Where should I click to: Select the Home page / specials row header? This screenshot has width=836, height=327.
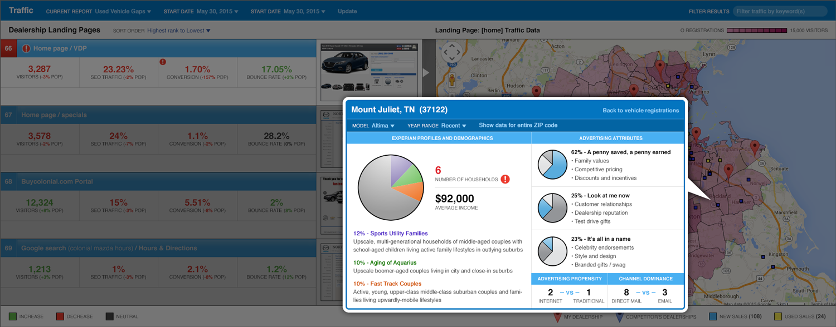(x=158, y=115)
